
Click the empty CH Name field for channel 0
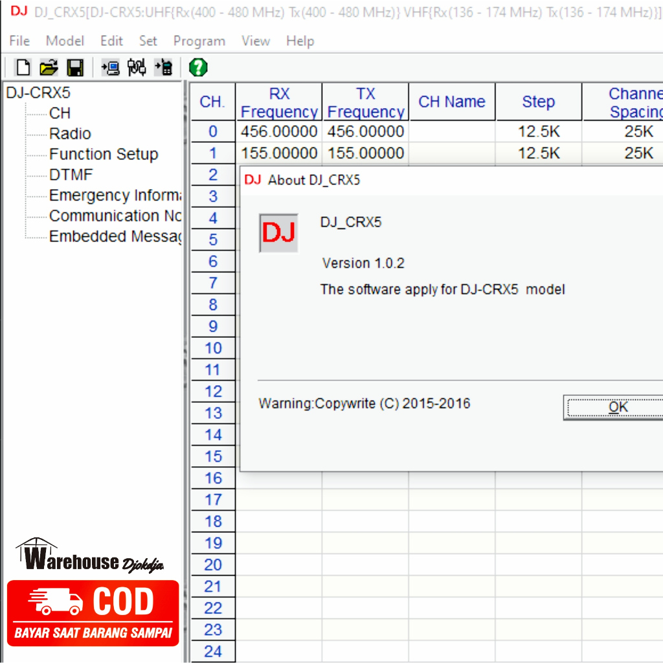pyautogui.click(x=451, y=131)
